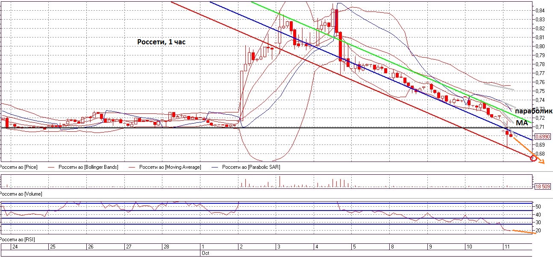The image size is (553, 257).
Task: Select date 25 on the time axis
Action: (53, 247)
